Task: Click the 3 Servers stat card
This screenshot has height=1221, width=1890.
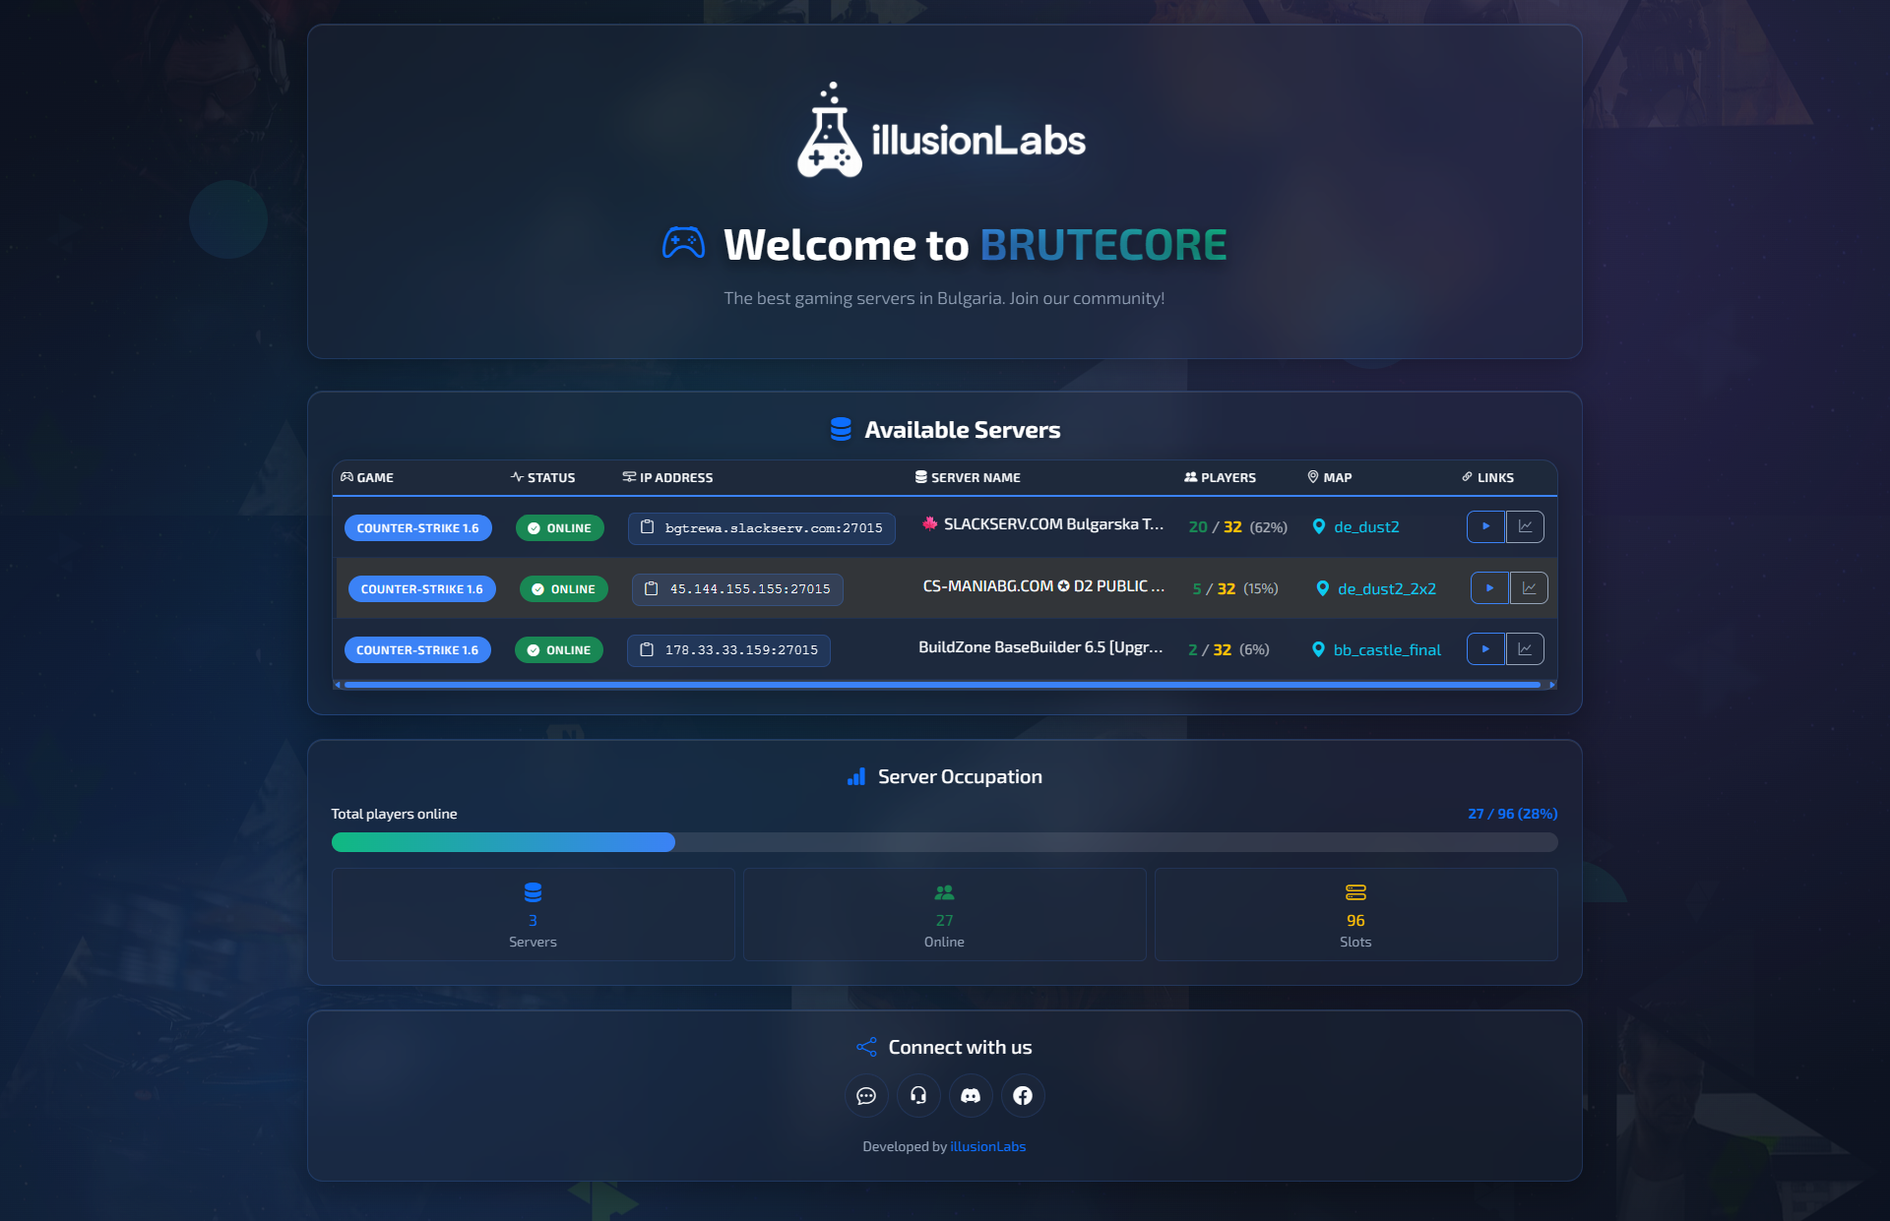Action: tap(533, 914)
